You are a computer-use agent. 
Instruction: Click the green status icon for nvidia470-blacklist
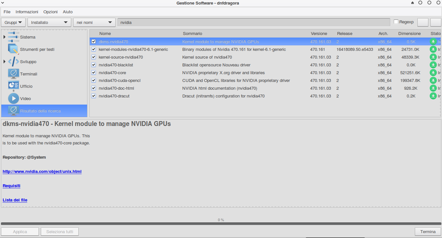(x=433, y=65)
